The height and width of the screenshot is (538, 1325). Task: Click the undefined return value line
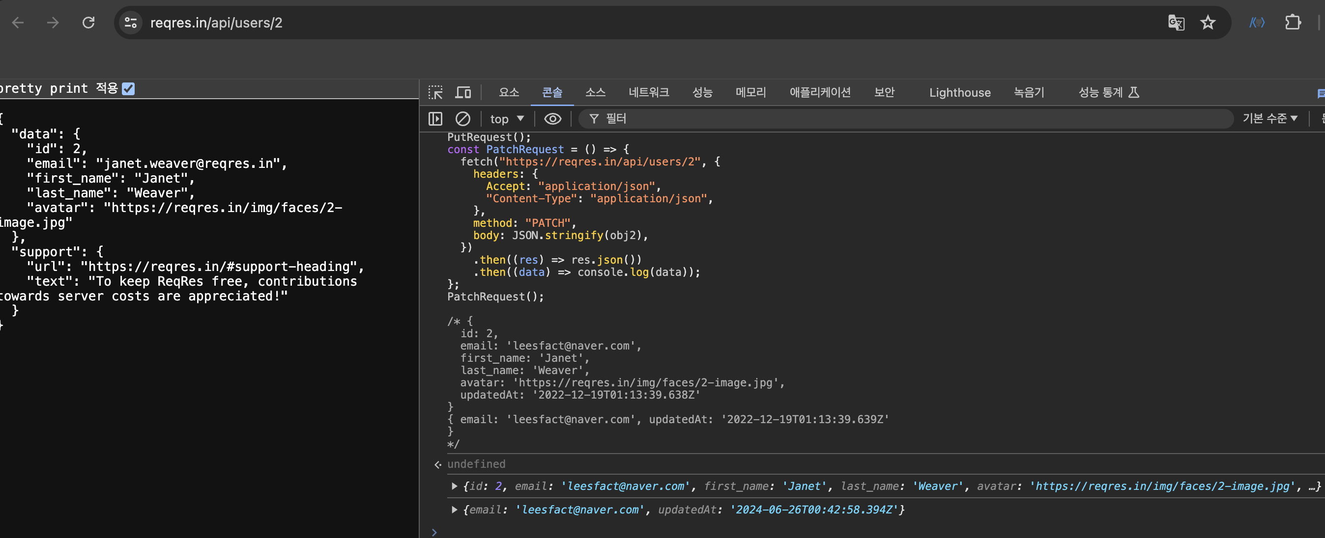tap(476, 464)
